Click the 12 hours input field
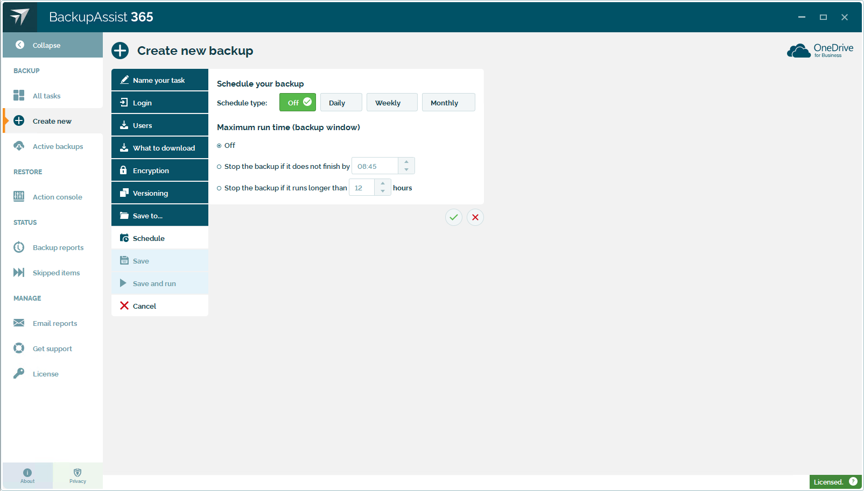This screenshot has width=864, height=491. point(362,188)
